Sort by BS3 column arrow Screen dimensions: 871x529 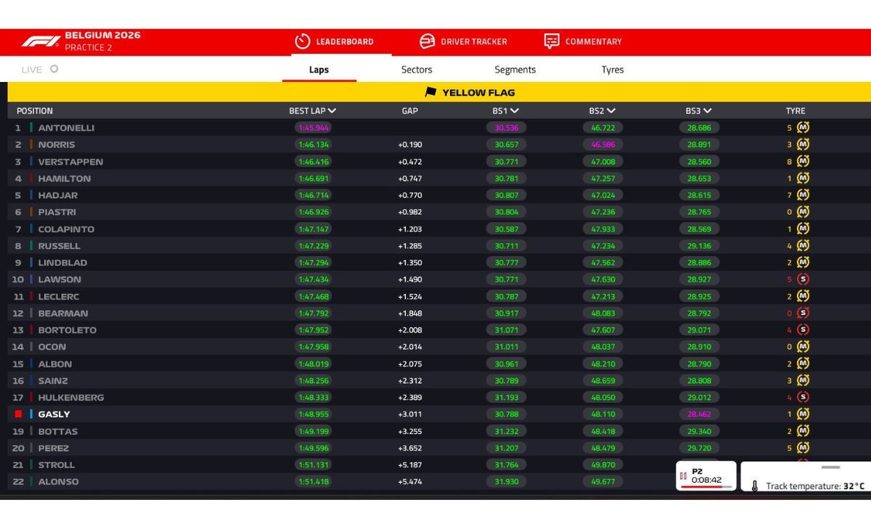pos(708,111)
